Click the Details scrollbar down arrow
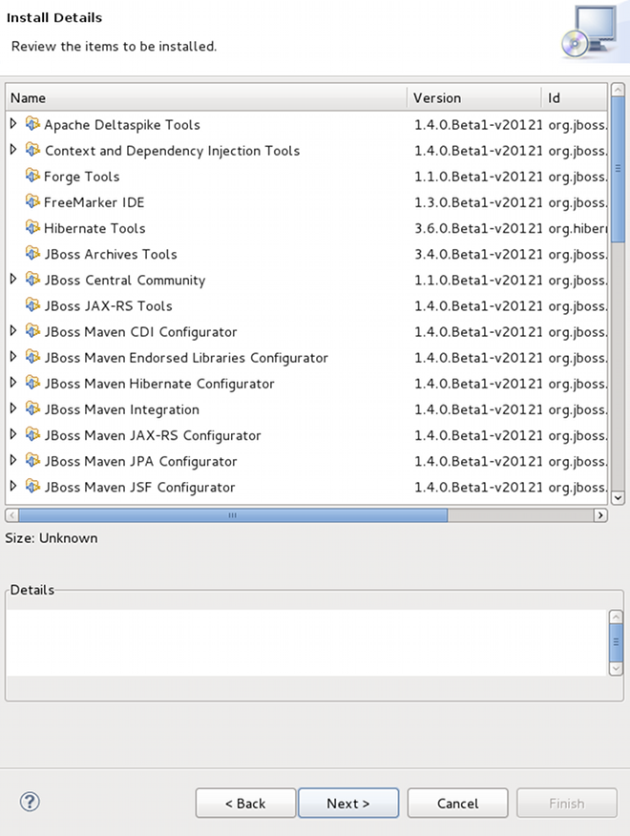Screen dimensions: 630x836 (x=616, y=669)
